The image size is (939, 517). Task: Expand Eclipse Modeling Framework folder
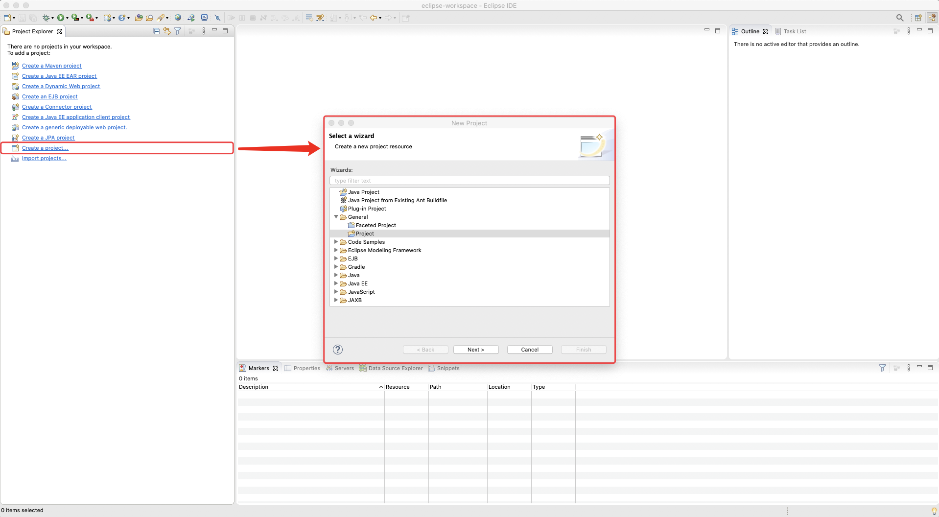point(336,250)
